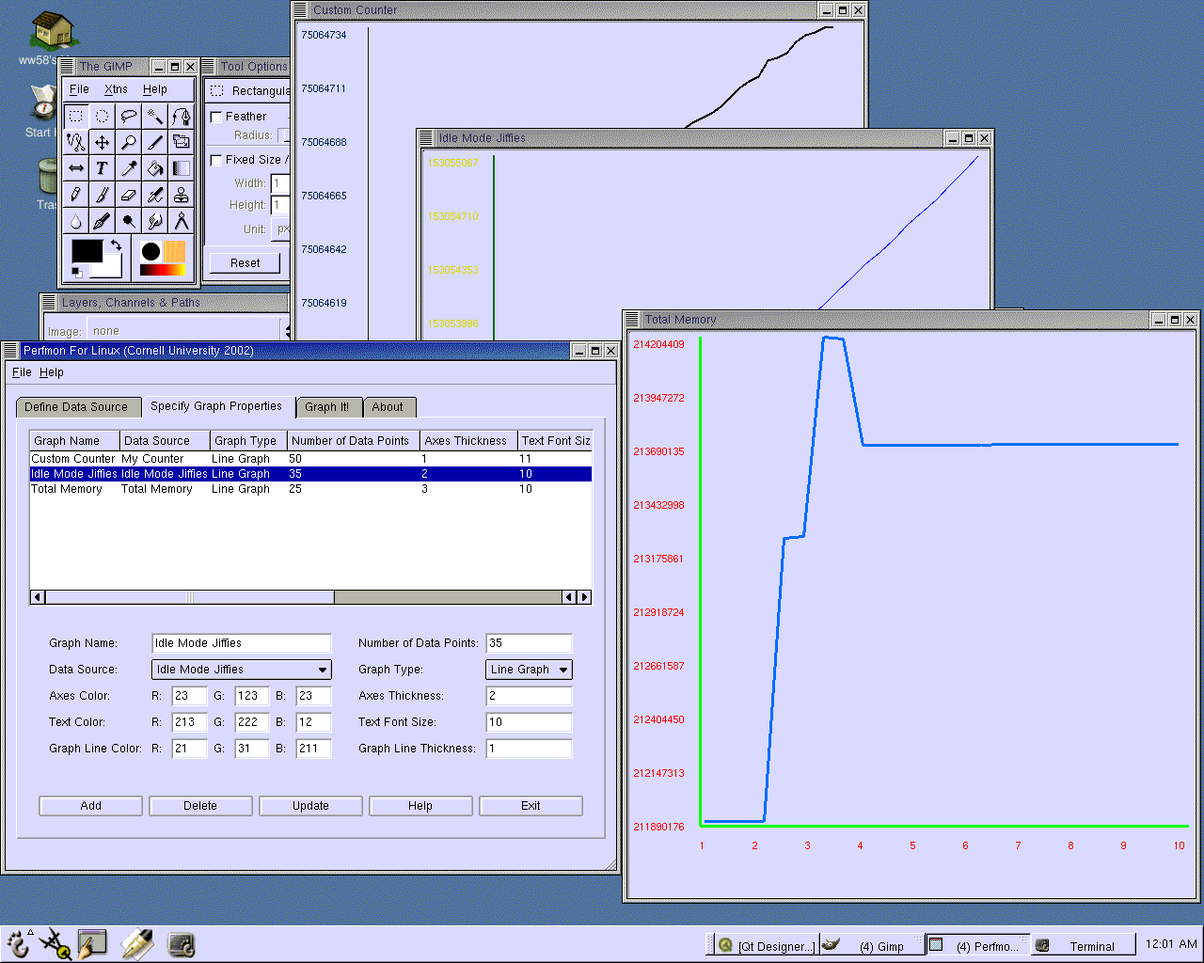This screenshot has width=1204, height=963.
Task: Open the Xtns menu in GIMP
Action: 116,89
